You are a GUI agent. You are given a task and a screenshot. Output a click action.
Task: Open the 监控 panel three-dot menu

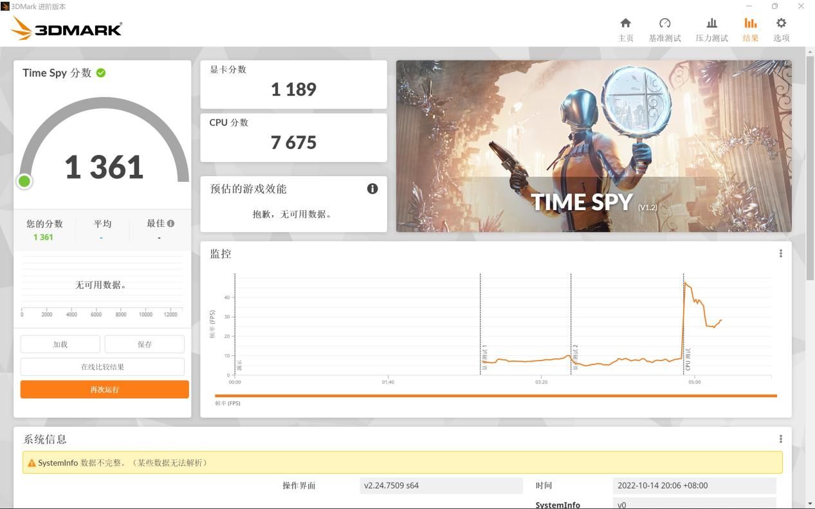click(781, 253)
